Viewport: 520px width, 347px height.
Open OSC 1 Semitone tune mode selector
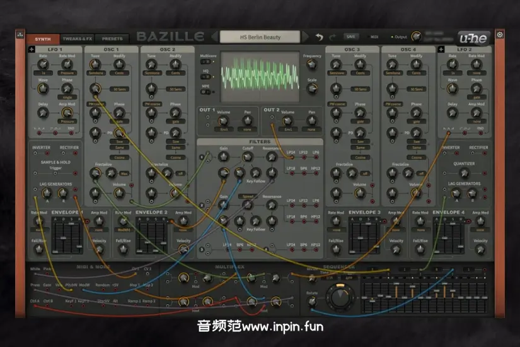[95, 73]
